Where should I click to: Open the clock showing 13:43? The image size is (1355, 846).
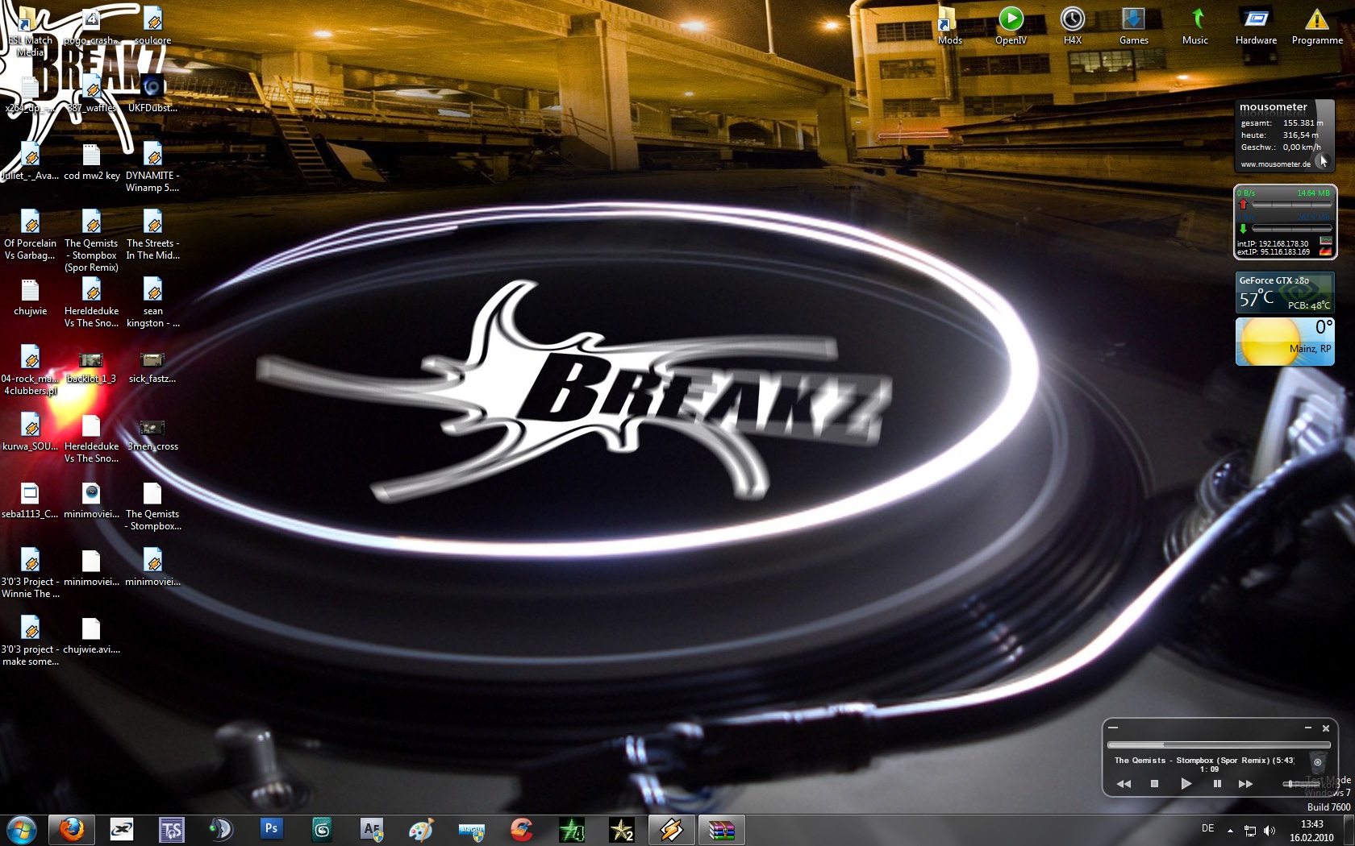tap(1311, 831)
